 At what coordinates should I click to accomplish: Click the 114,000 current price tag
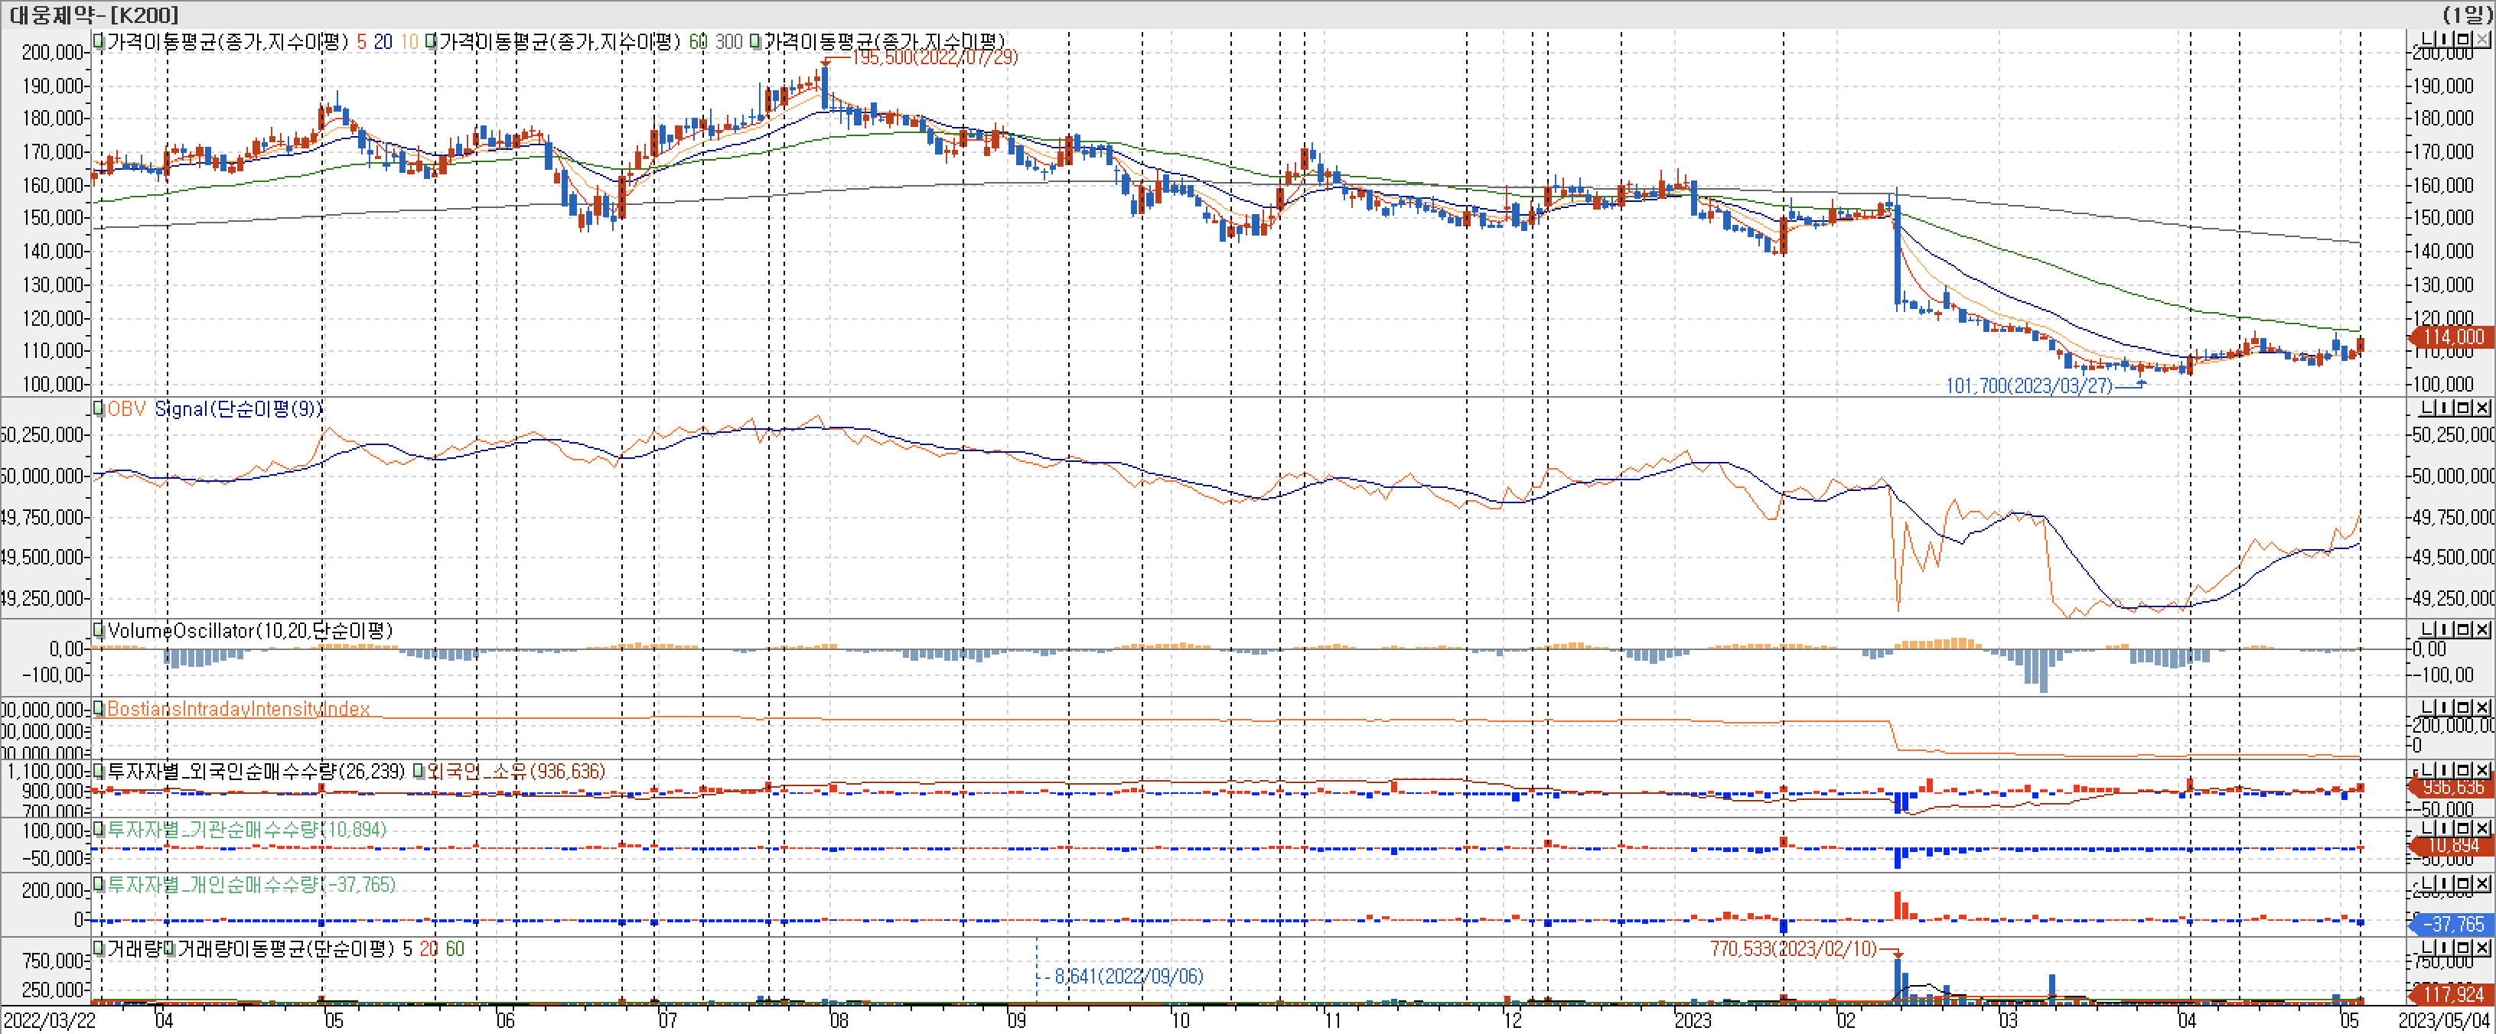[x=2453, y=337]
